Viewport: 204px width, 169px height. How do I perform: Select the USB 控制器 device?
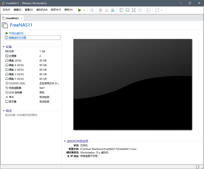coord(32,93)
